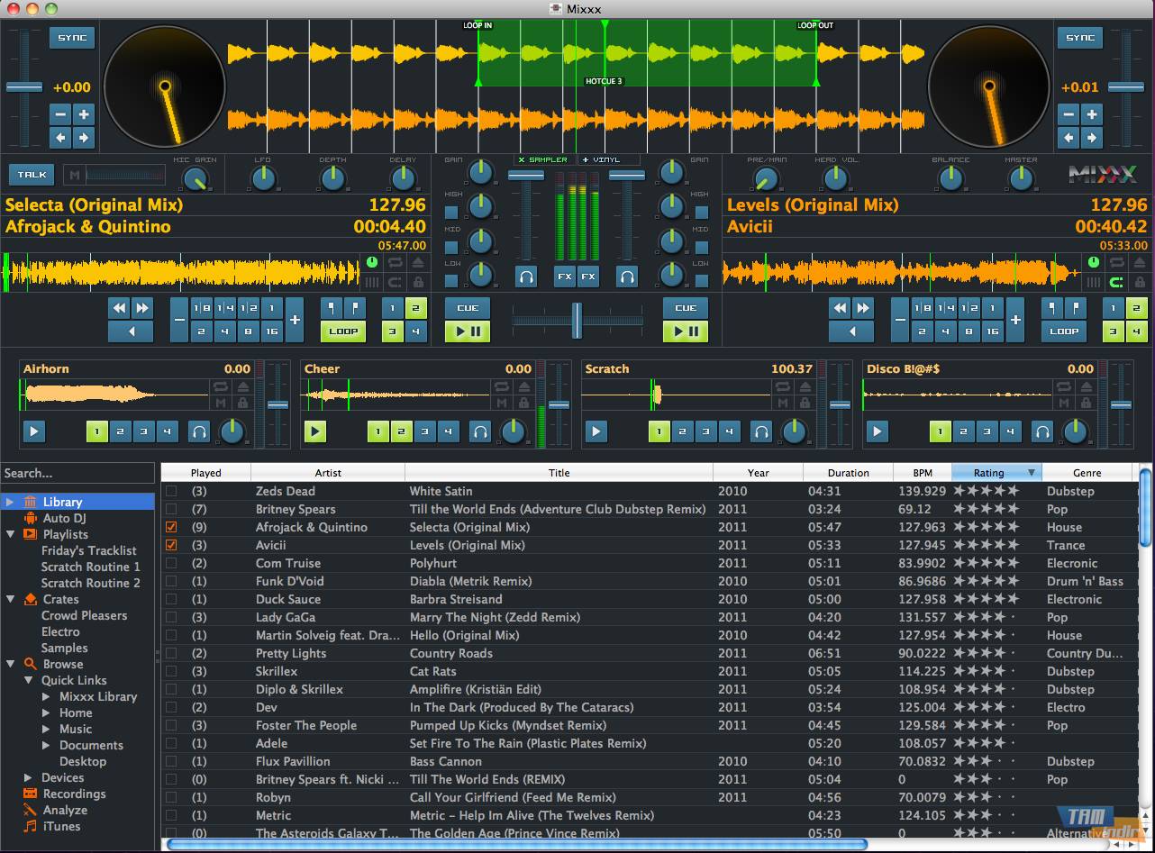Play the Scratch sampler
This screenshot has height=853, width=1155.
pyautogui.click(x=596, y=431)
